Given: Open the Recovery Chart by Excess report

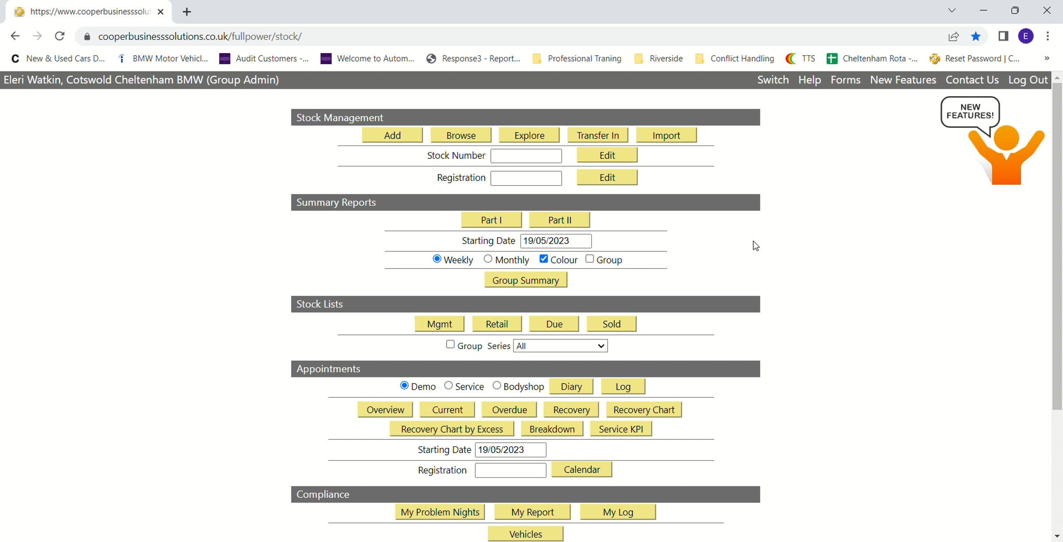Looking at the screenshot, I should (x=451, y=429).
